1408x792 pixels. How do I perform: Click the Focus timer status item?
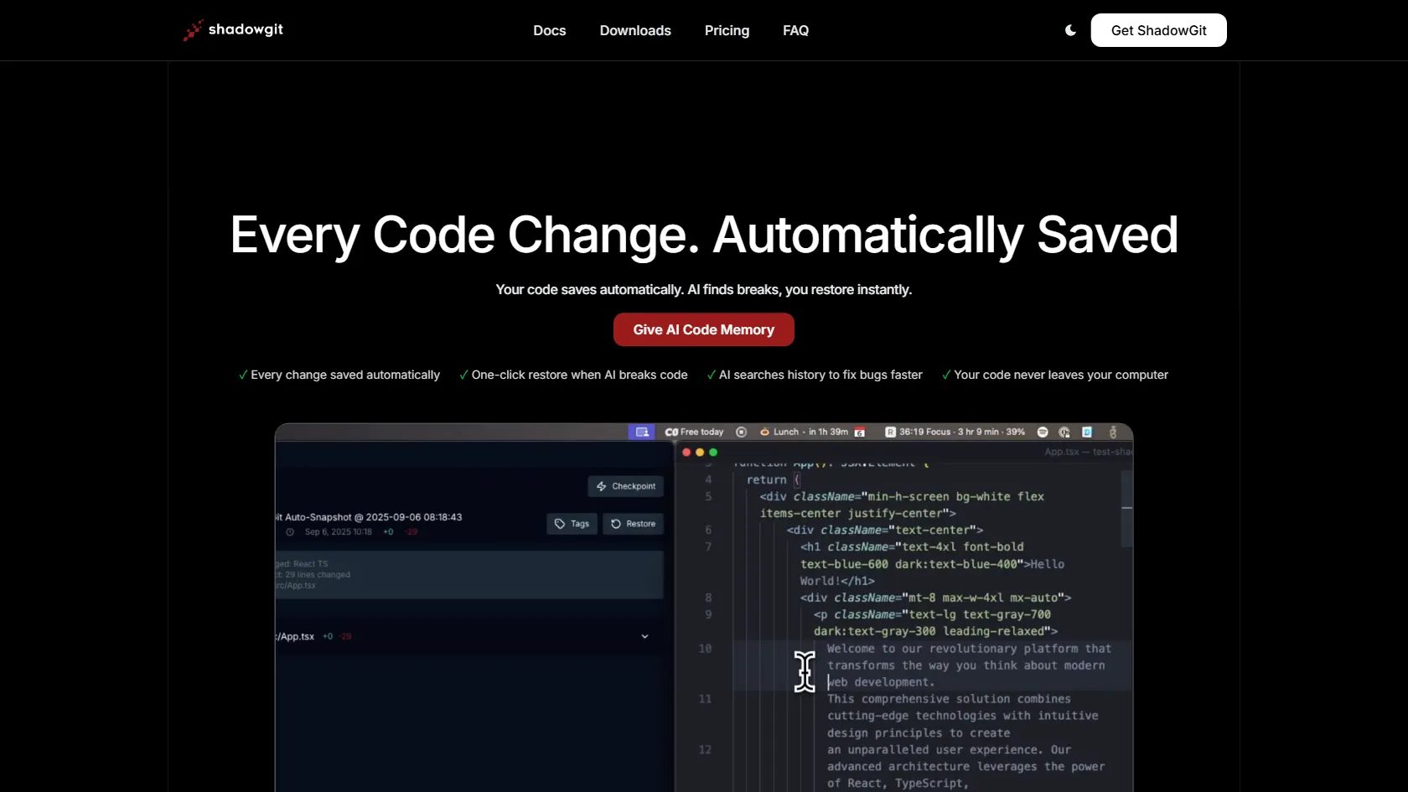(x=955, y=432)
